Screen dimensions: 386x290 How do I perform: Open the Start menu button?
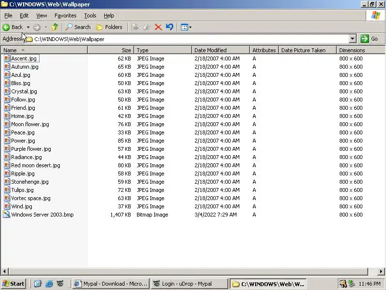click(x=14, y=284)
